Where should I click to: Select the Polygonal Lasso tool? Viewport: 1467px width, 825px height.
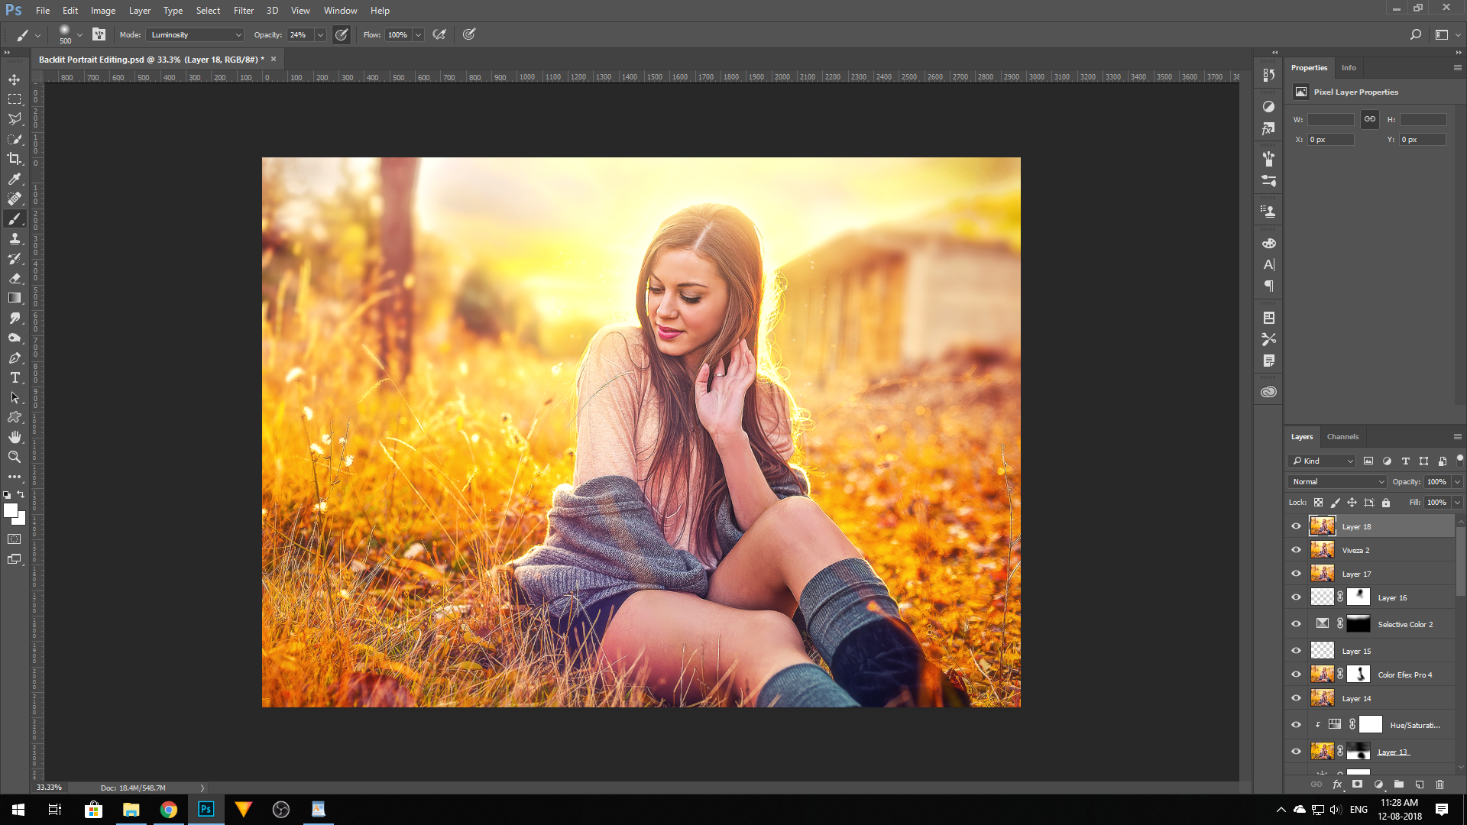pos(15,119)
